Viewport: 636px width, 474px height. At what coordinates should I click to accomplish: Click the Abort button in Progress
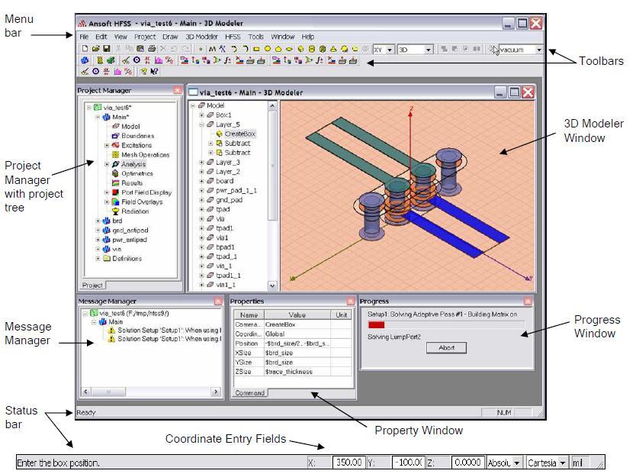pos(446,348)
